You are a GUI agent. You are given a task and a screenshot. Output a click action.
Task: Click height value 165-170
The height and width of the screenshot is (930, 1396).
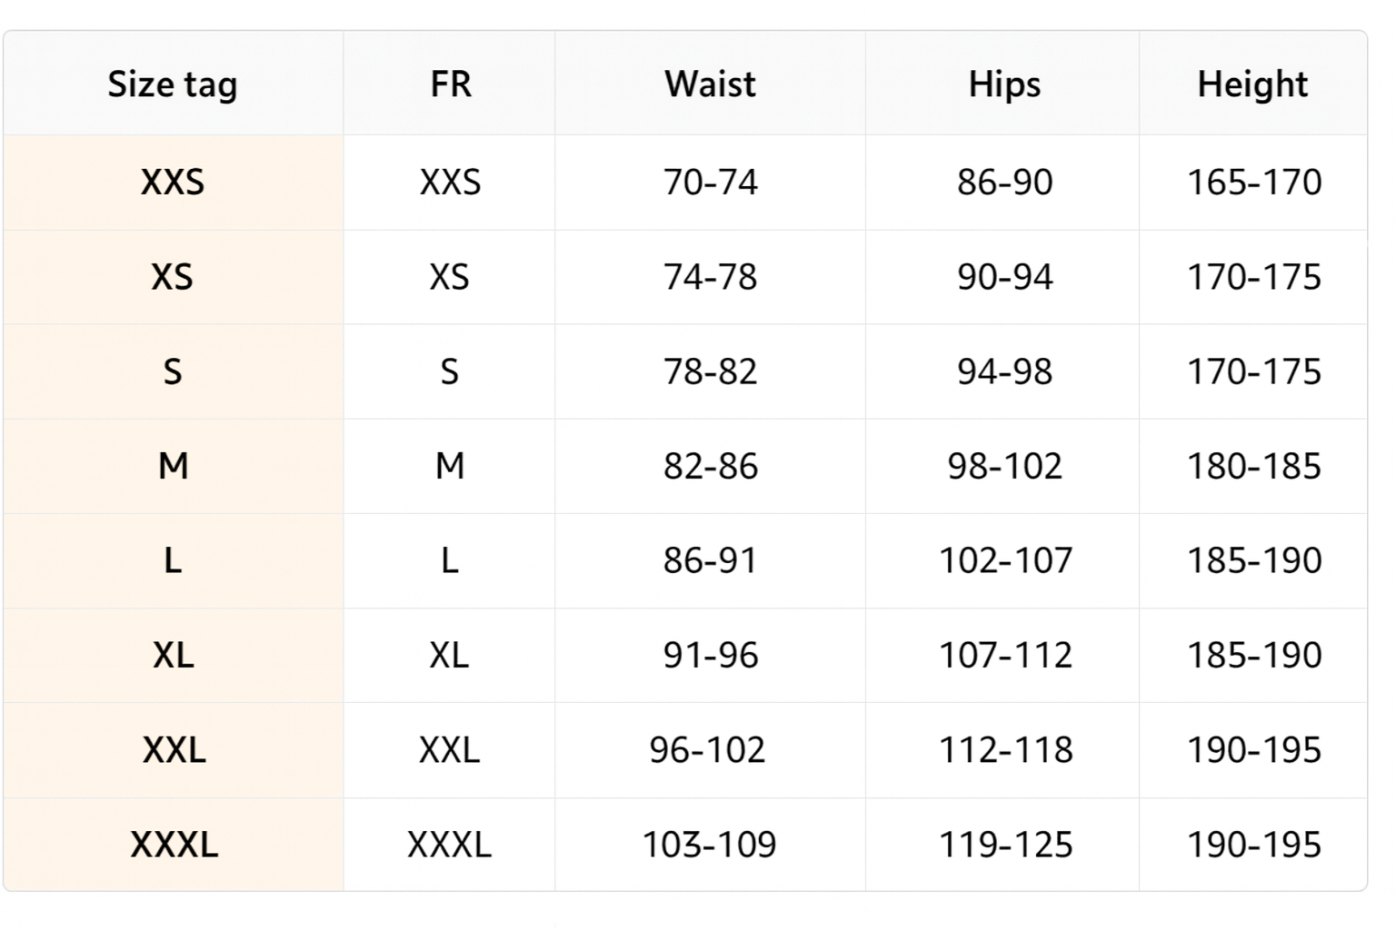[1254, 183]
